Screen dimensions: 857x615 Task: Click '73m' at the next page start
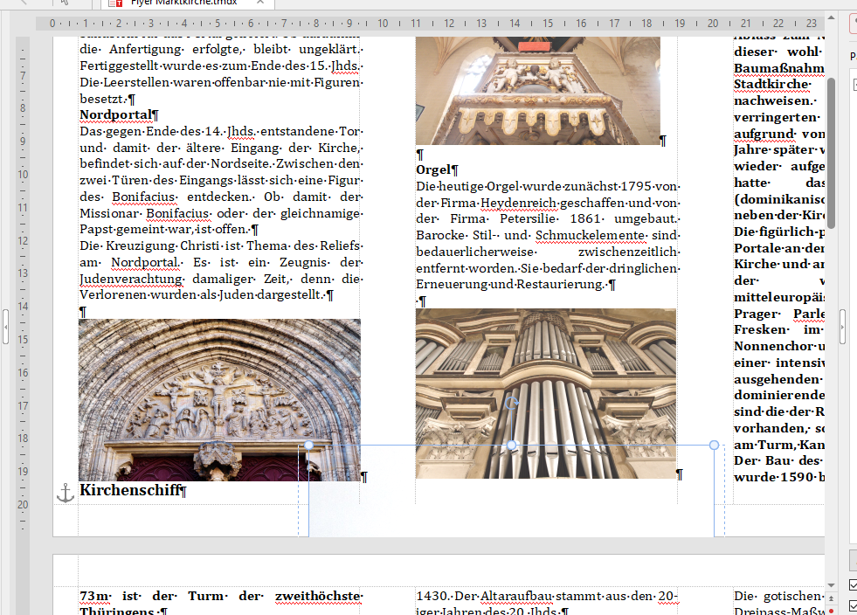(x=95, y=597)
